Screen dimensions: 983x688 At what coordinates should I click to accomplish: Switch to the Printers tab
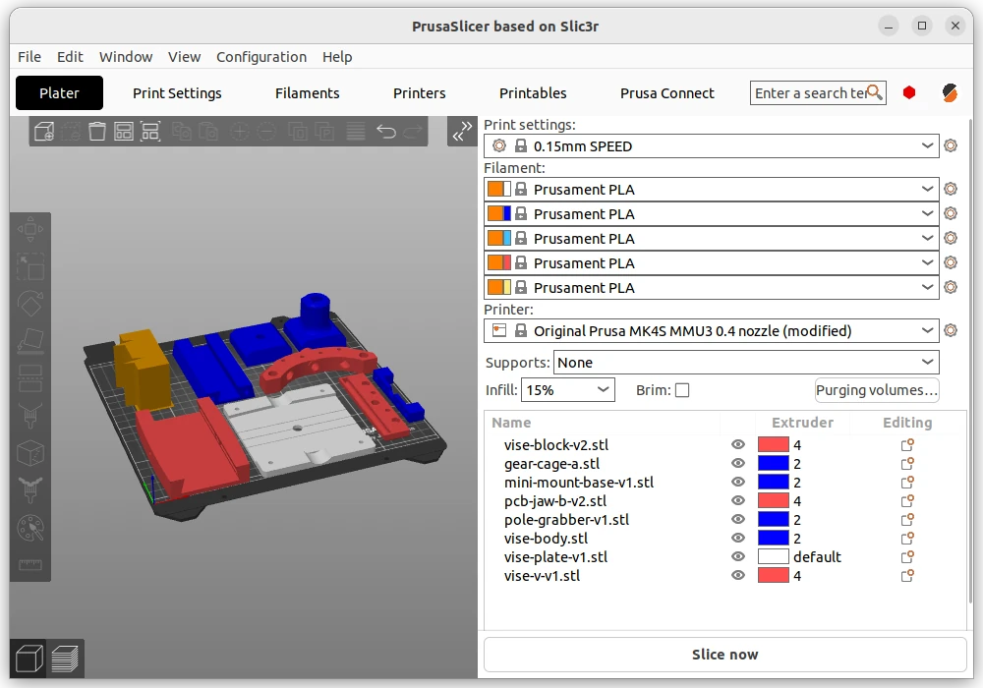point(420,93)
